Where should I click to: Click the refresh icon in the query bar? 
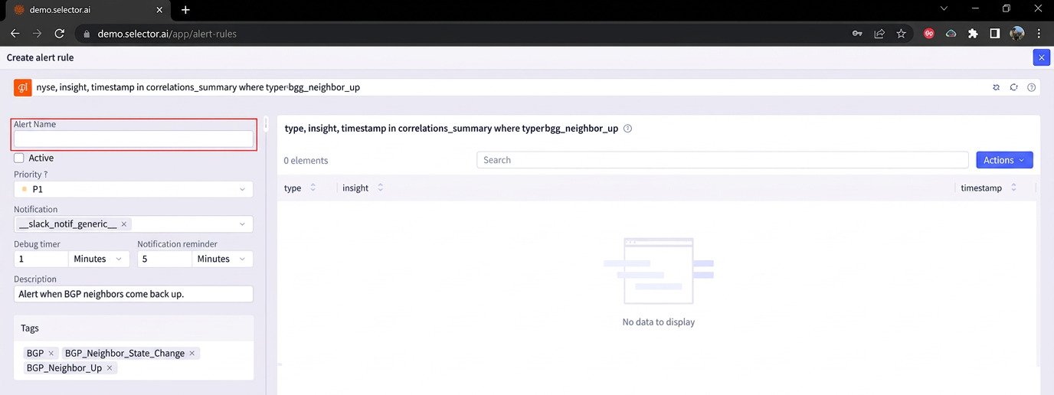click(x=1013, y=87)
